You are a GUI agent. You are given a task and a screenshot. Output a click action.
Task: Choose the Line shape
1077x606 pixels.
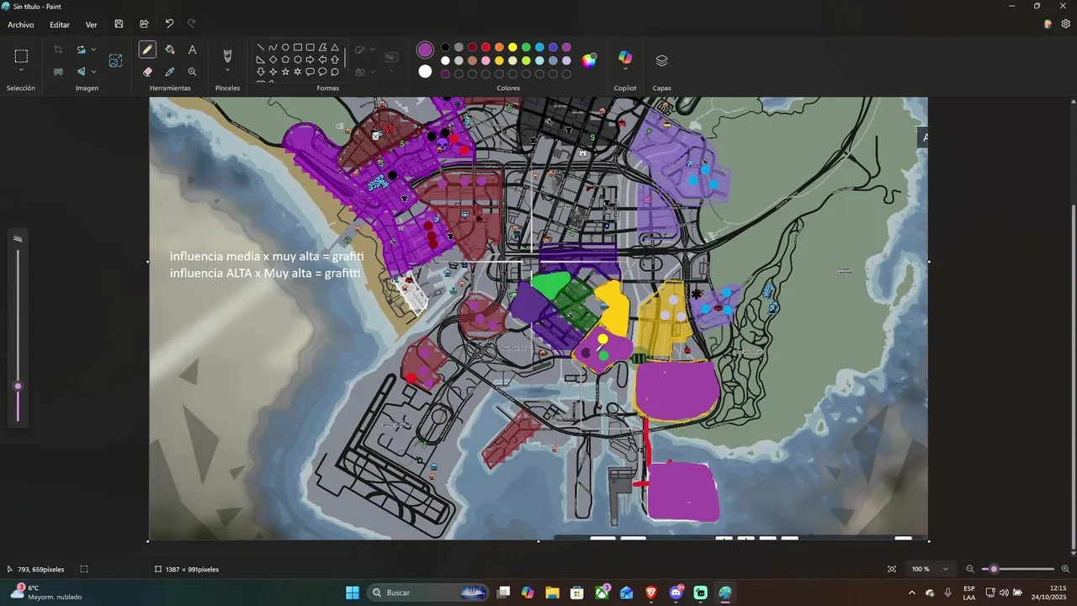pos(261,47)
